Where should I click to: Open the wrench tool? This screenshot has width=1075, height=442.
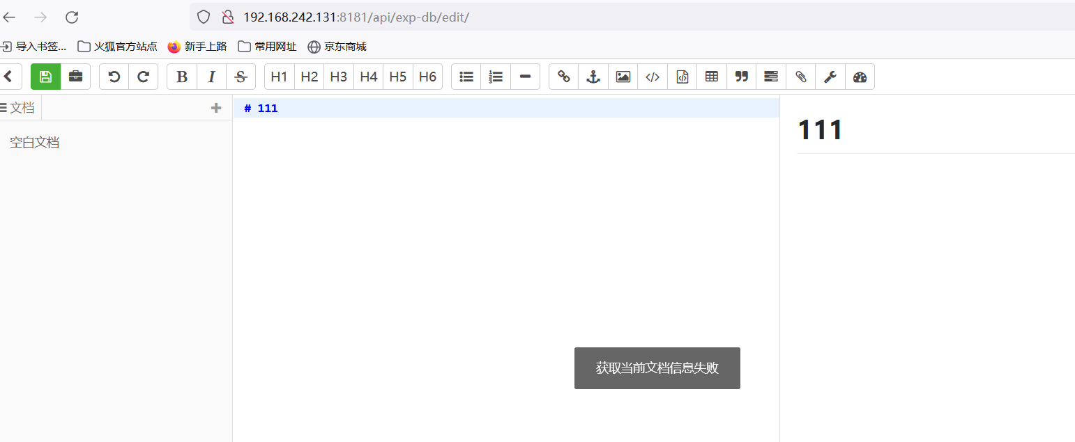coord(830,77)
